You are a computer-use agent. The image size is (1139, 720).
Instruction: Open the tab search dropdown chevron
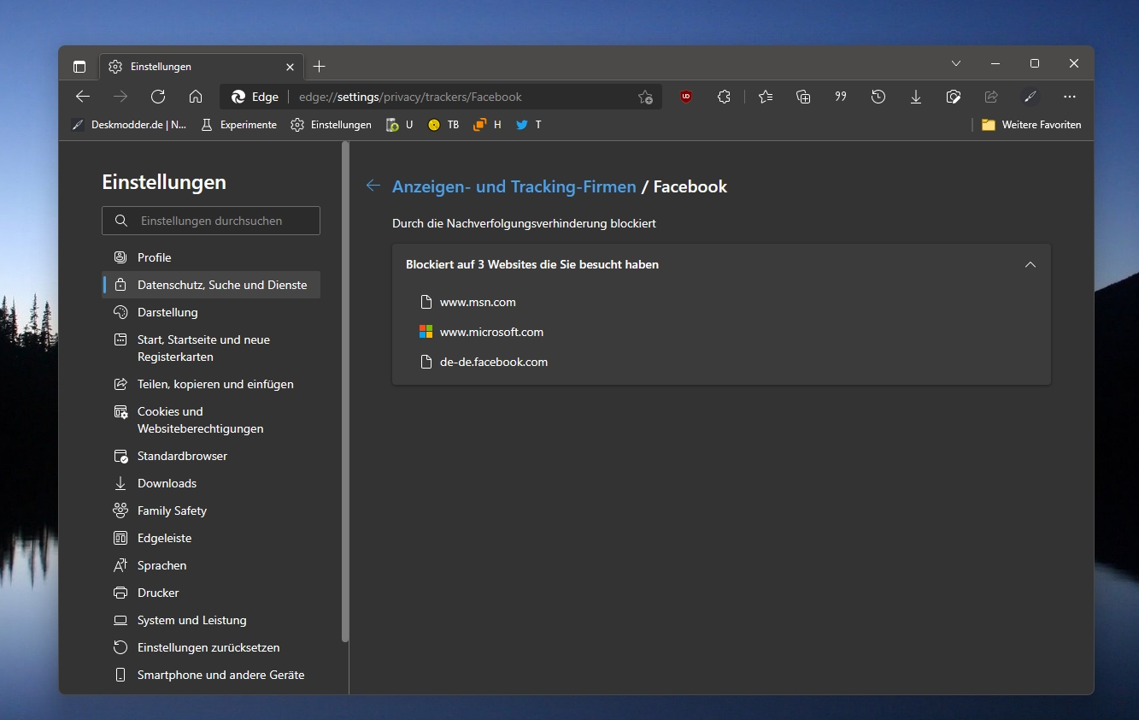coord(956,63)
